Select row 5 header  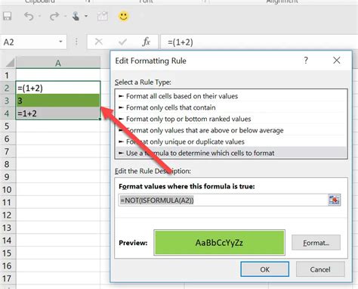[8, 126]
